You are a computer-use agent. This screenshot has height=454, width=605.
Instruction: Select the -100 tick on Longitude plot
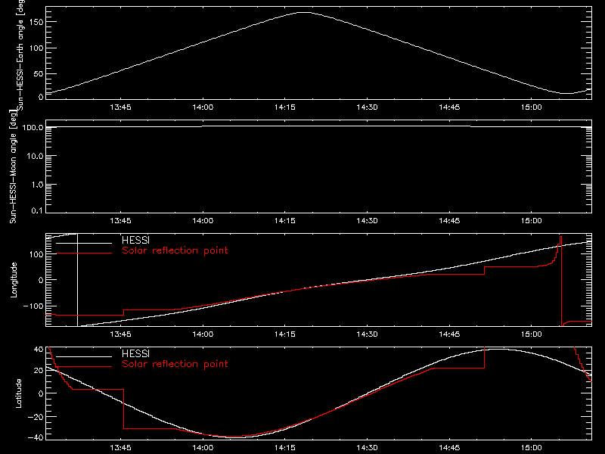(x=33, y=306)
